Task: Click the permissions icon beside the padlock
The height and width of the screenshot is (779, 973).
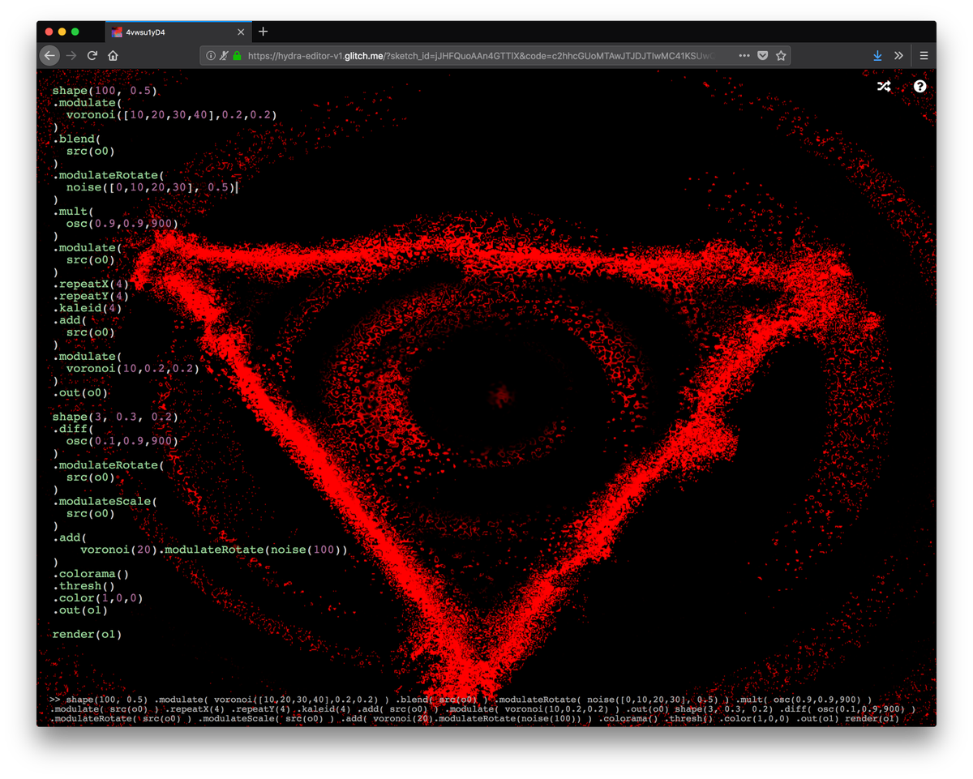Action: (x=224, y=56)
